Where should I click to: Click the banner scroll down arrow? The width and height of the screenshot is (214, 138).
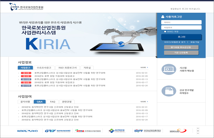tap(198, 133)
